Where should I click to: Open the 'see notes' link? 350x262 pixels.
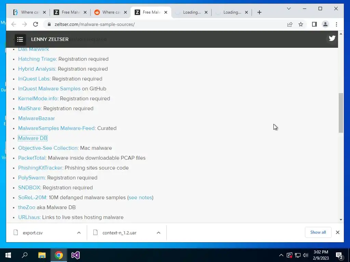(x=140, y=198)
